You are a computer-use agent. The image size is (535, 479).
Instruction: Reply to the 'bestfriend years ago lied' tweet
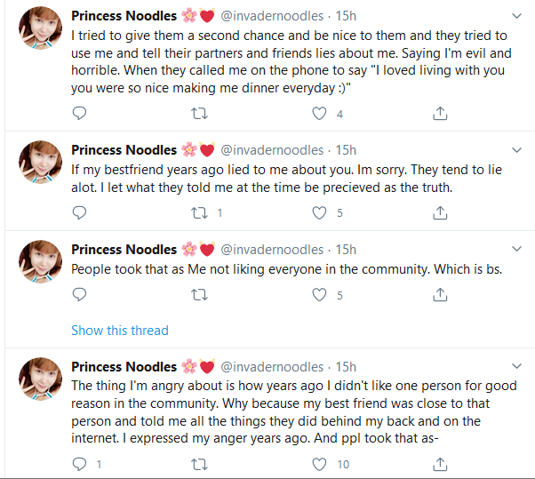click(x=79, y=212)
